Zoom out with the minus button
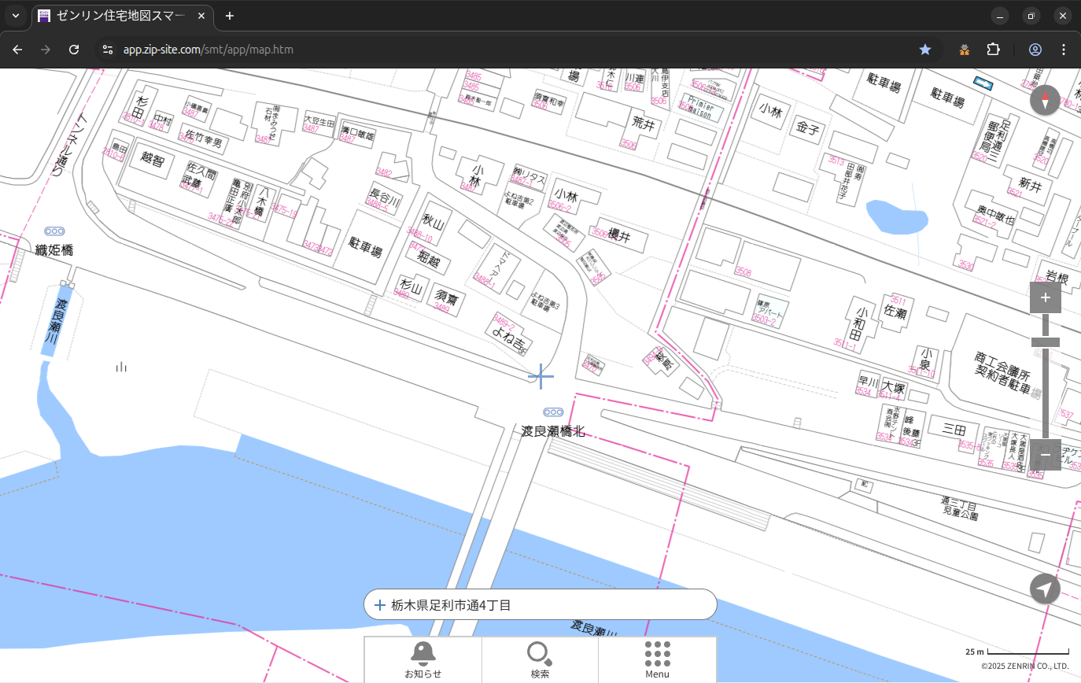 point(1045,455)
